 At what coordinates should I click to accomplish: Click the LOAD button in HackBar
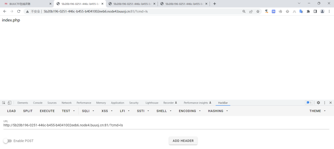(x=11, y=111)
